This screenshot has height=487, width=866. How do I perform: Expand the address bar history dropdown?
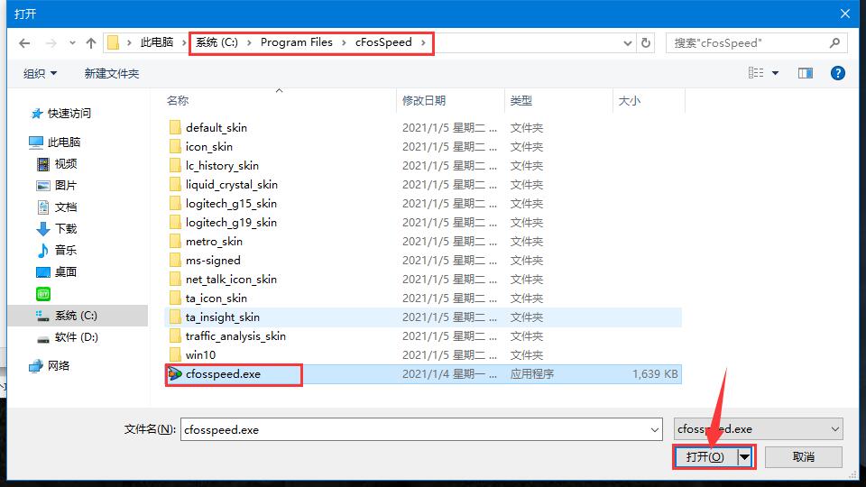click(x=628, y=43)
